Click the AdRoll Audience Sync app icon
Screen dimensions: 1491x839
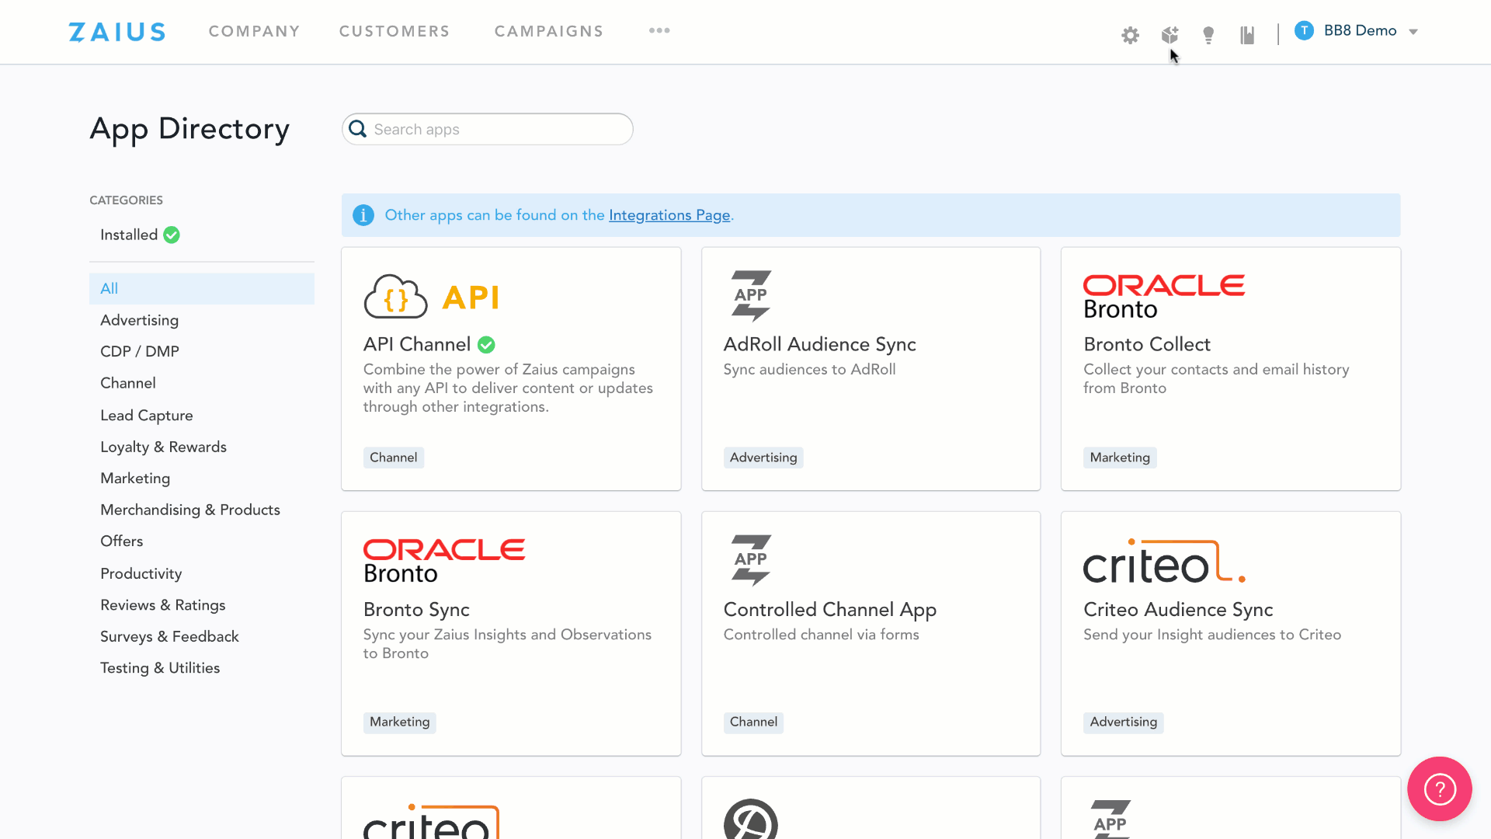tap(751, 296)
